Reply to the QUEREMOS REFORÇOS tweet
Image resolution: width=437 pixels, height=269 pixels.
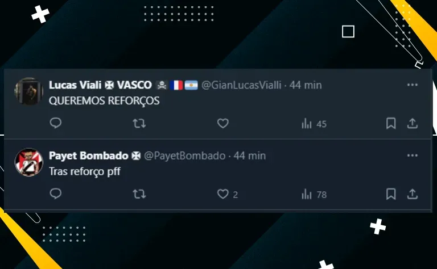(55, 123)
